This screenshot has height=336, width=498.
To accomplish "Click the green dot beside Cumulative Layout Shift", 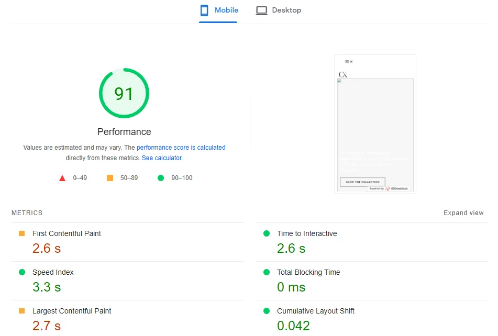I will click(x=267, y=311).
